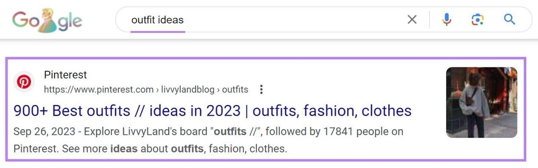The width and height of the screenshot is (538, 168).
Task: Click the blue magnifier search icon
Action: (x=509, y=19)
